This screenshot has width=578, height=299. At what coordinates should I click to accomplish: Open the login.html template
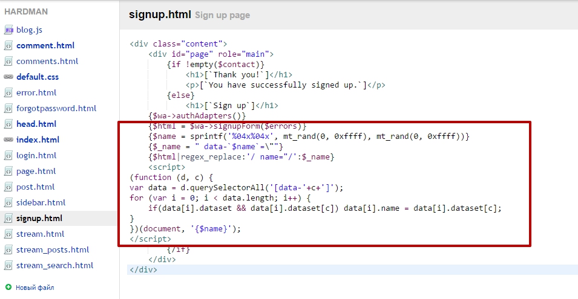36,156
